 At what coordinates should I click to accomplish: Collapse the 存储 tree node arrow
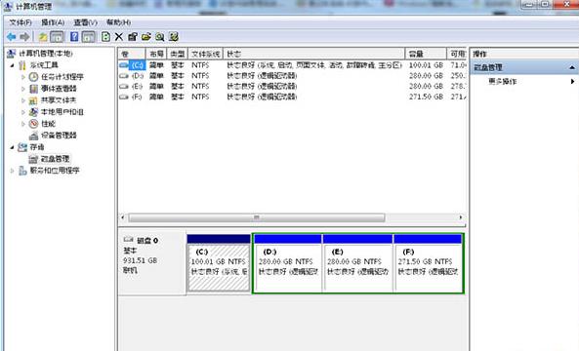(x=12, y=147)
